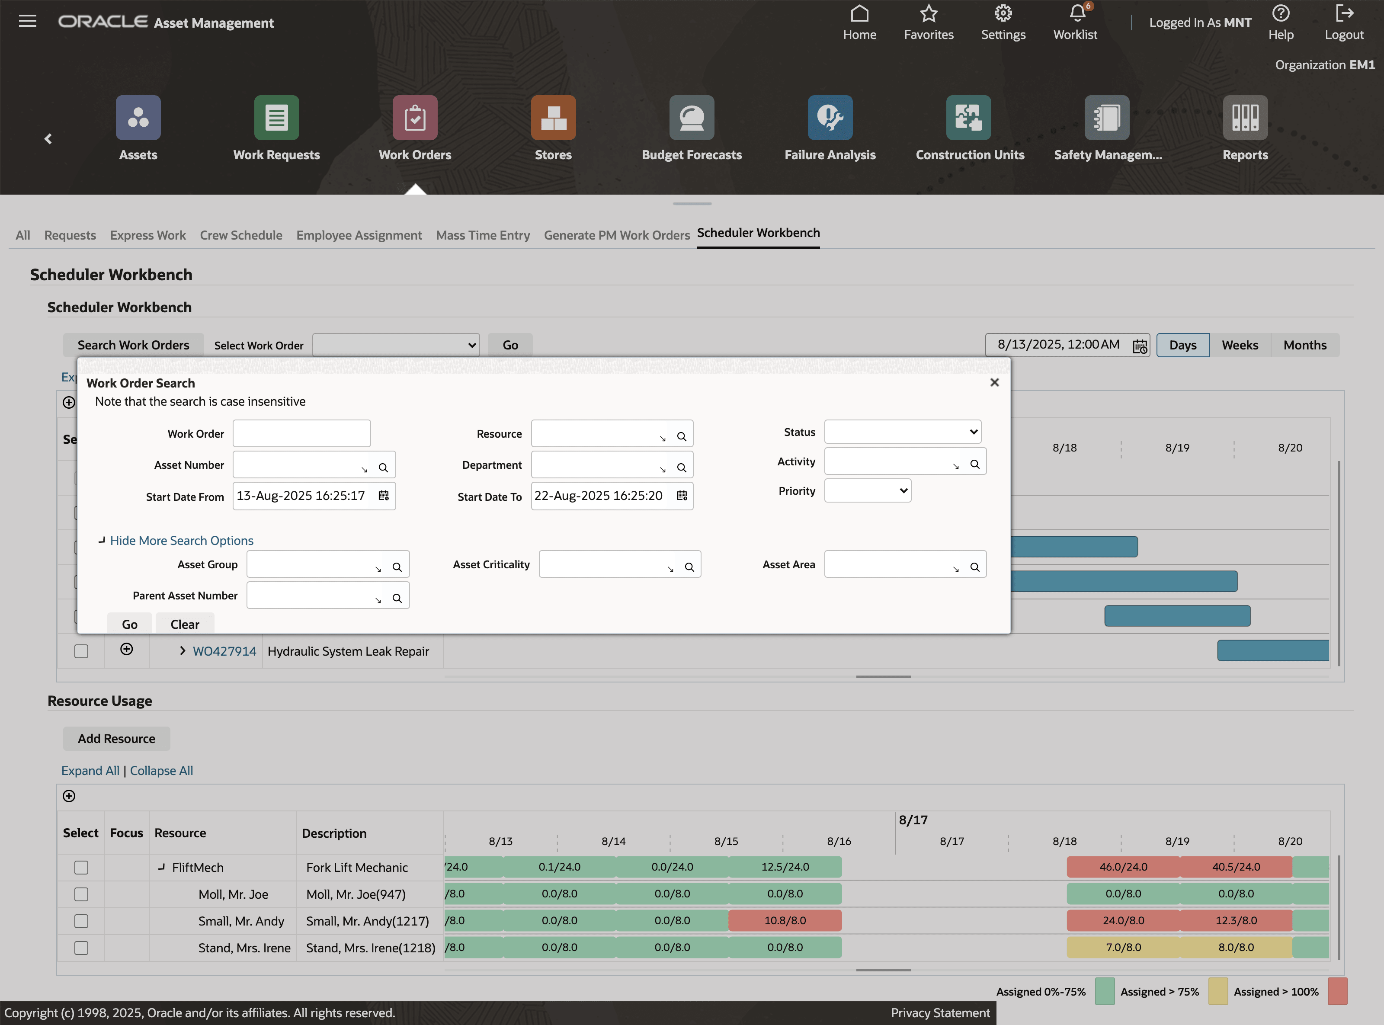
Task: Open the Reports module
Action: [1244, 127]
